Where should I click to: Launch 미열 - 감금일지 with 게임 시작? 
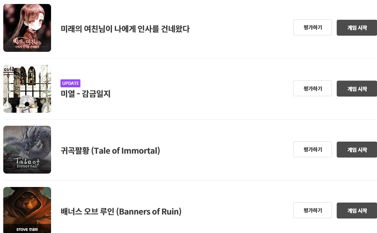point(357,89)
